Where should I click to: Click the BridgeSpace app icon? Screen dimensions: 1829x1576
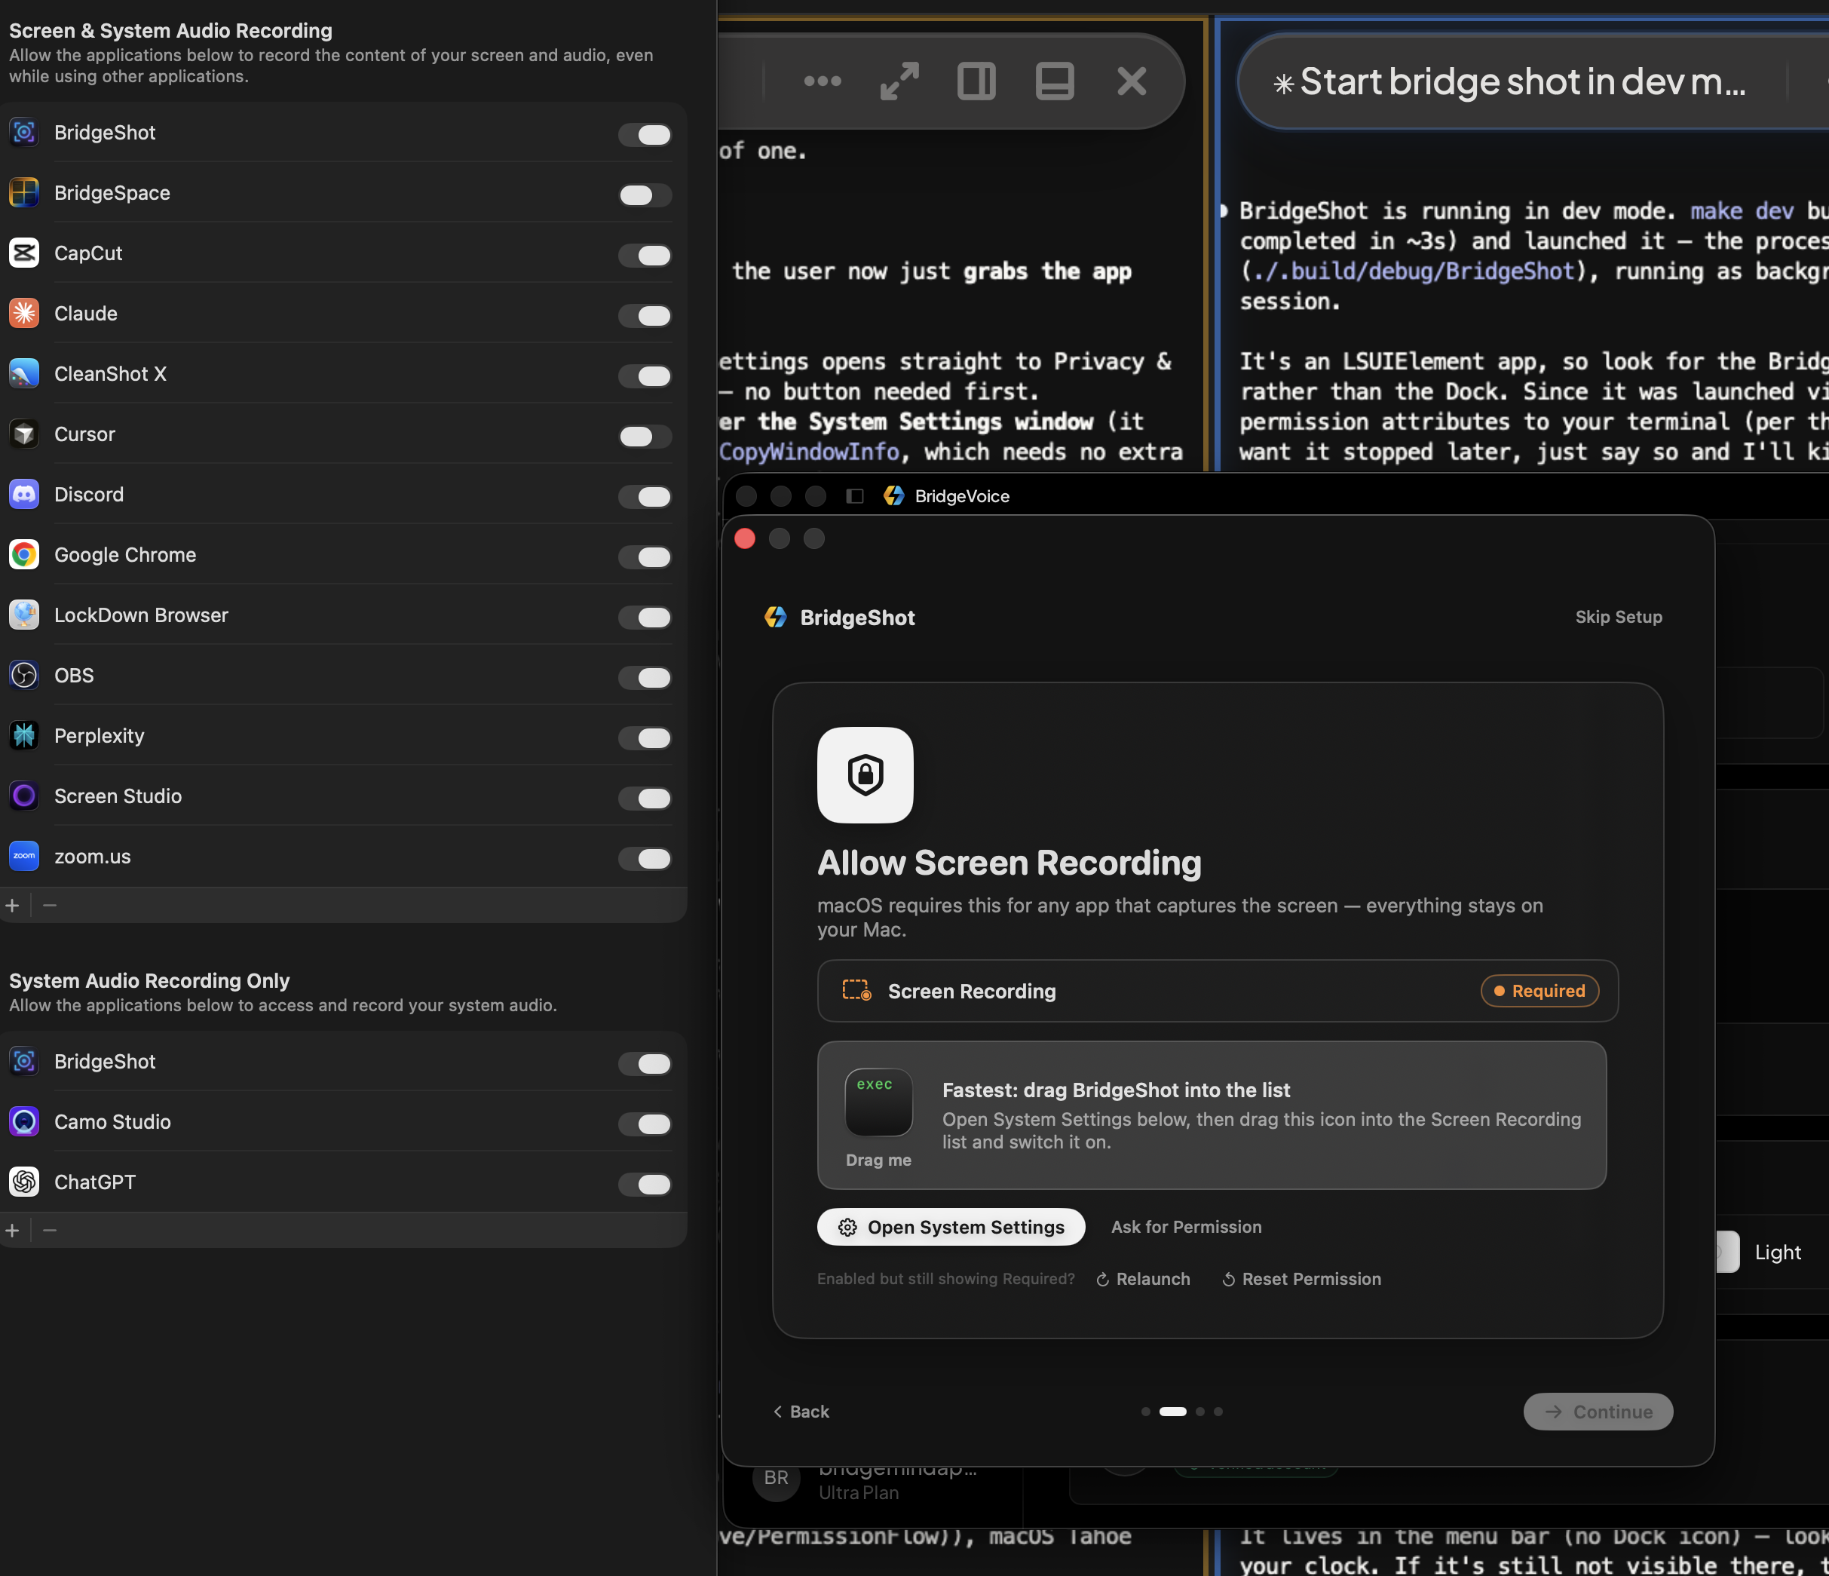click(x=24, y=192)
